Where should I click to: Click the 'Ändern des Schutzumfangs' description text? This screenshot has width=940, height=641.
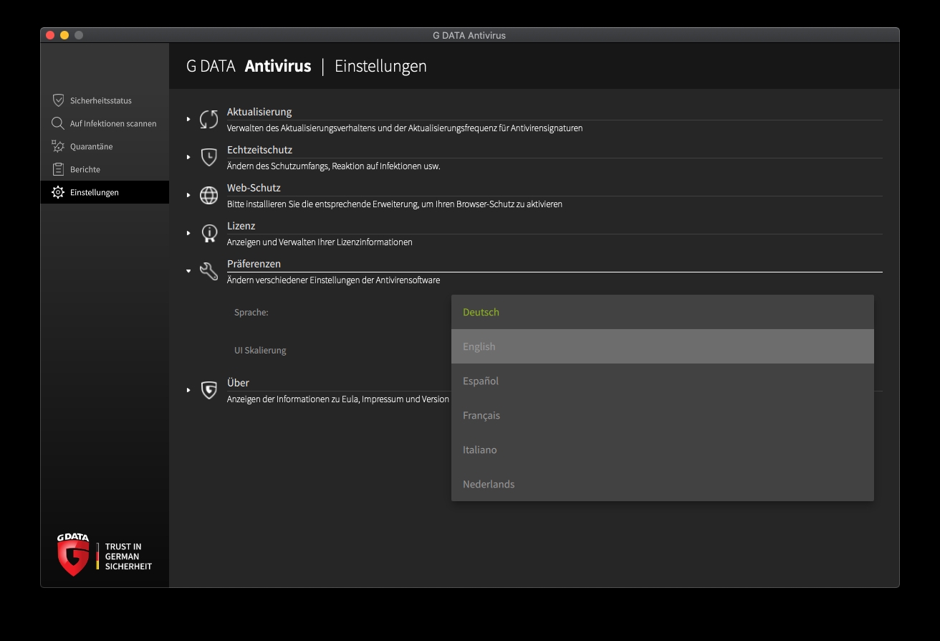click(333, 166)
